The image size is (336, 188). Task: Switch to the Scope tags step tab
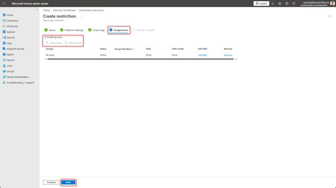tap(96, 30)
